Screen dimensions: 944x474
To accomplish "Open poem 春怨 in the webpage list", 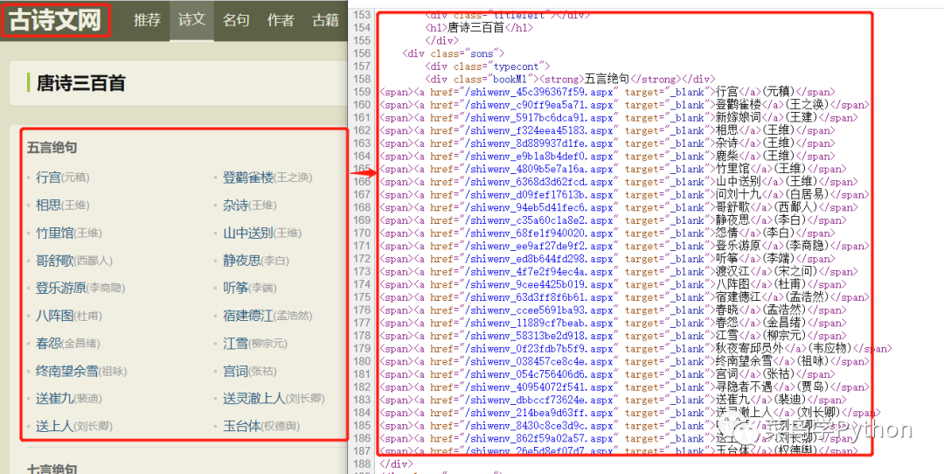I will pyautogui.click(x=48, y=344).
